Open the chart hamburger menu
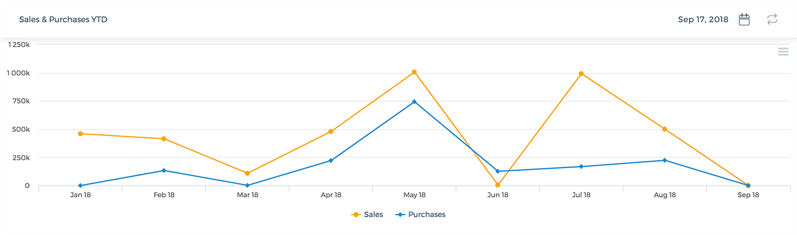The height and width of the screenshot is (235, 797). pos(783,52)
